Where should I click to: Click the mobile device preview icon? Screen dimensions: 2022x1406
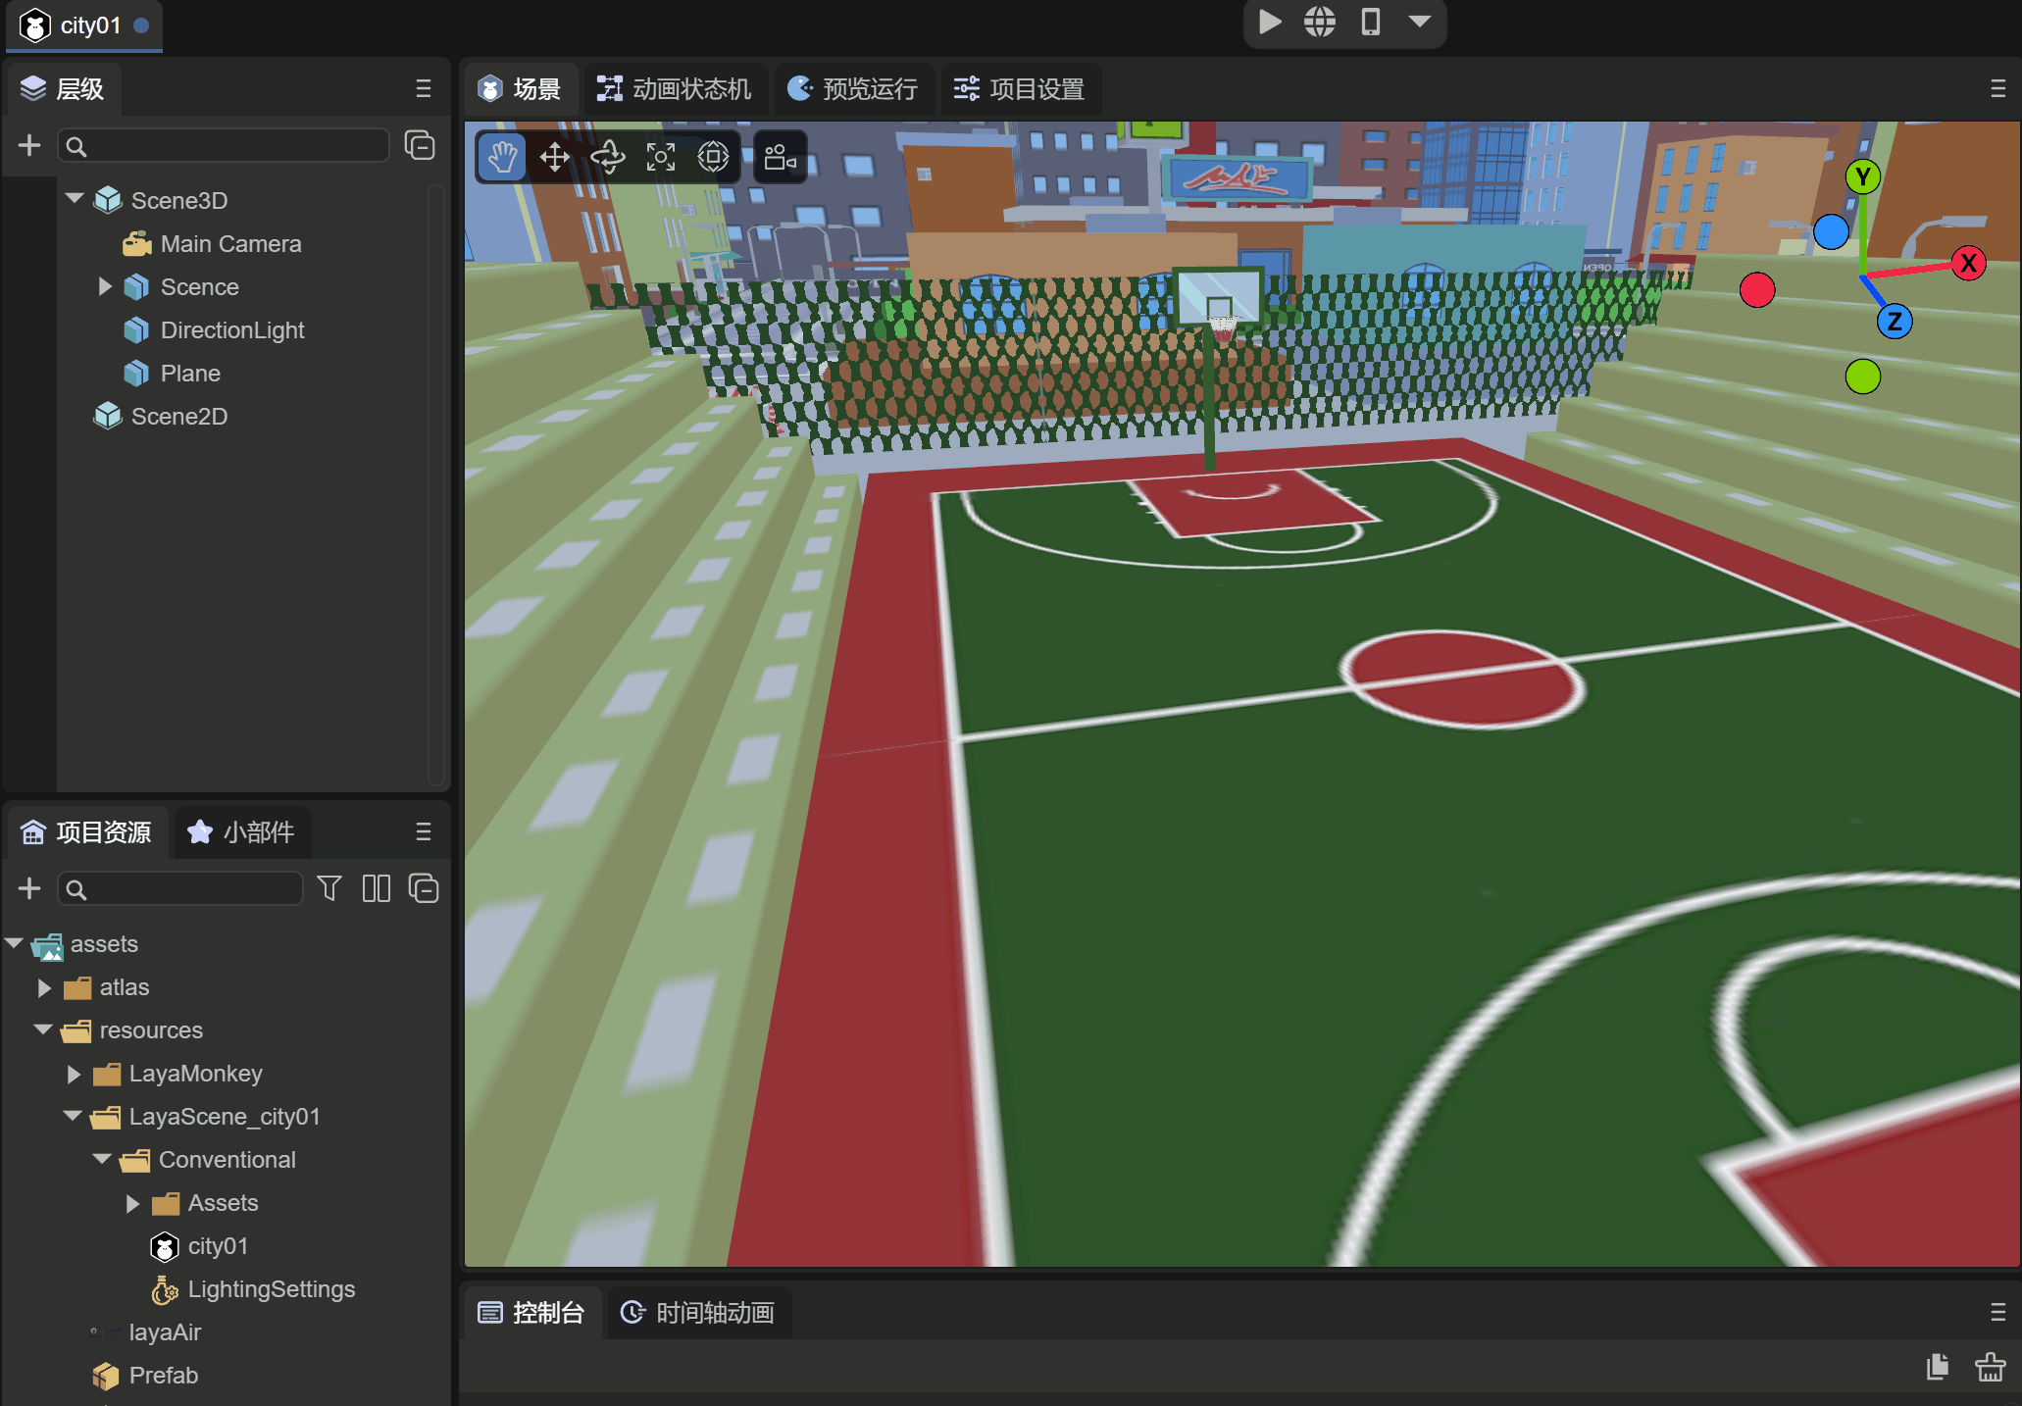coord(1370,23)
